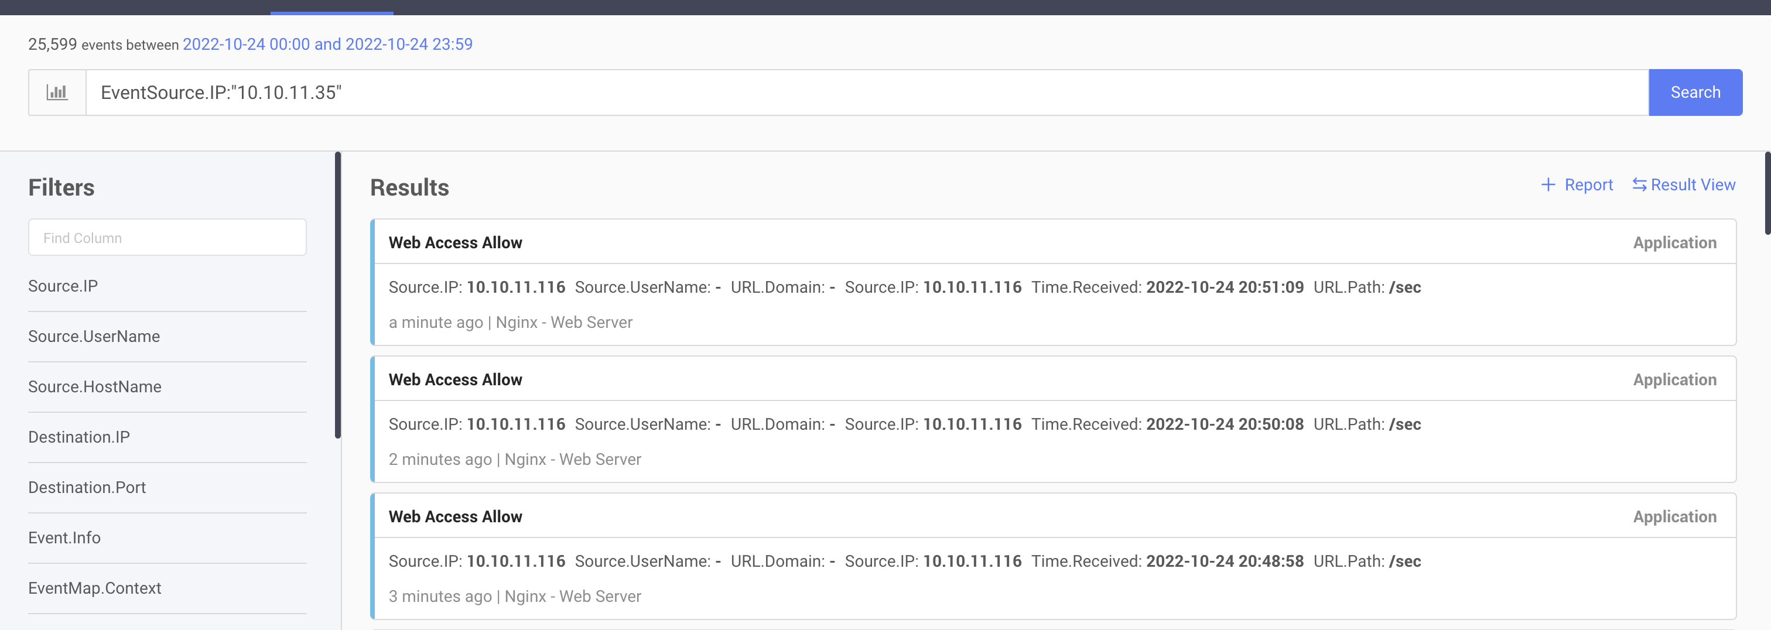Expand the EventMap.Context filter
This screenshot has width=1771, height=630.
[94, 587]
